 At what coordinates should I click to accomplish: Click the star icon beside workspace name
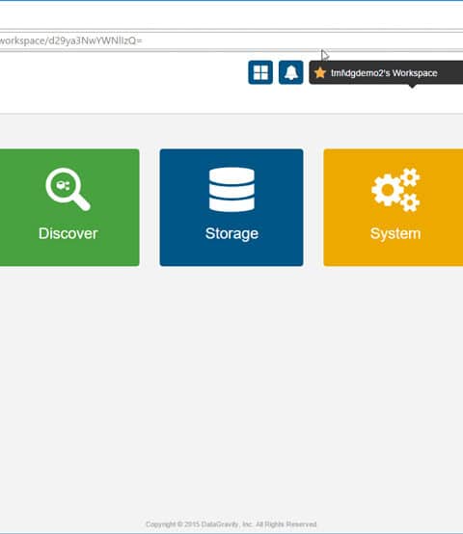click(320, 72)
